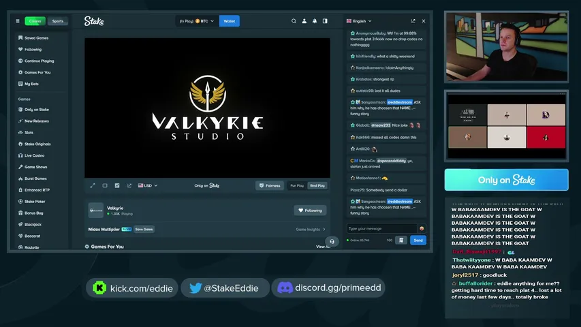Click View All for Games For You

[x=322, y=247]
